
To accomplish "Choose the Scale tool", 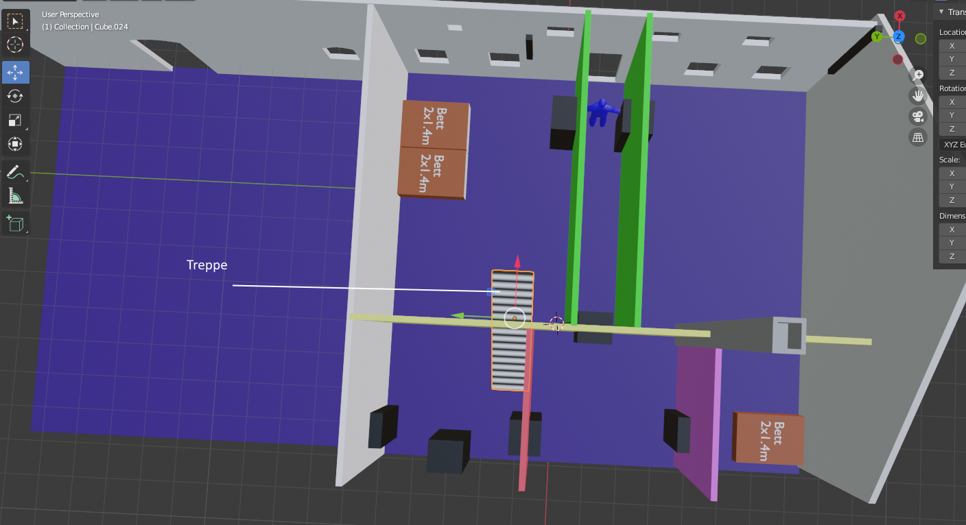I will pyautogui.click(x=15, y=120).
